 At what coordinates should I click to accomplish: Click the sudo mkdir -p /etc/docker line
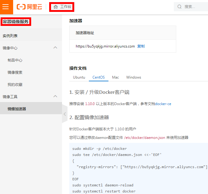point(100,149)
